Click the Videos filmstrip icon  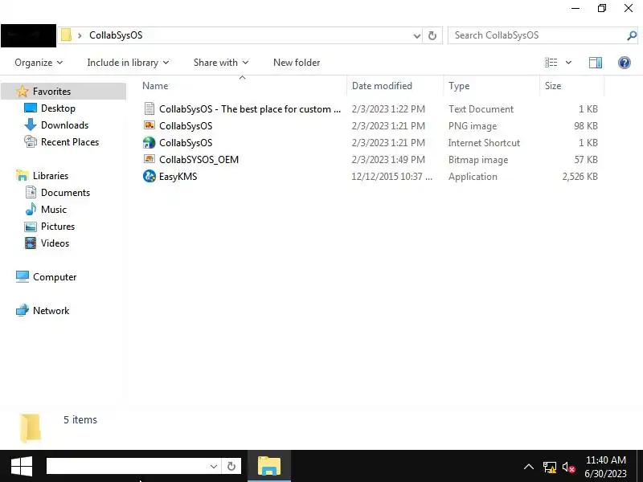pyautogui.click(x=31, y=243)
